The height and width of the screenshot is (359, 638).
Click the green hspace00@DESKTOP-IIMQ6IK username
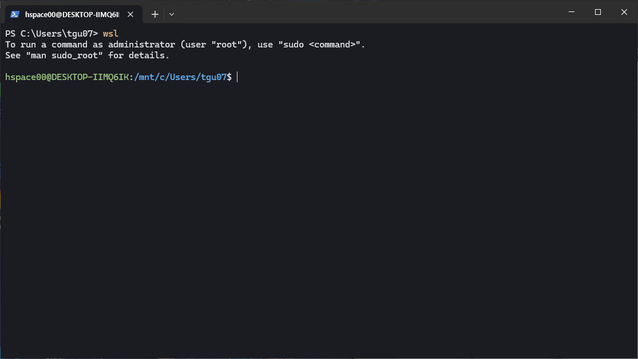(67, 77)
